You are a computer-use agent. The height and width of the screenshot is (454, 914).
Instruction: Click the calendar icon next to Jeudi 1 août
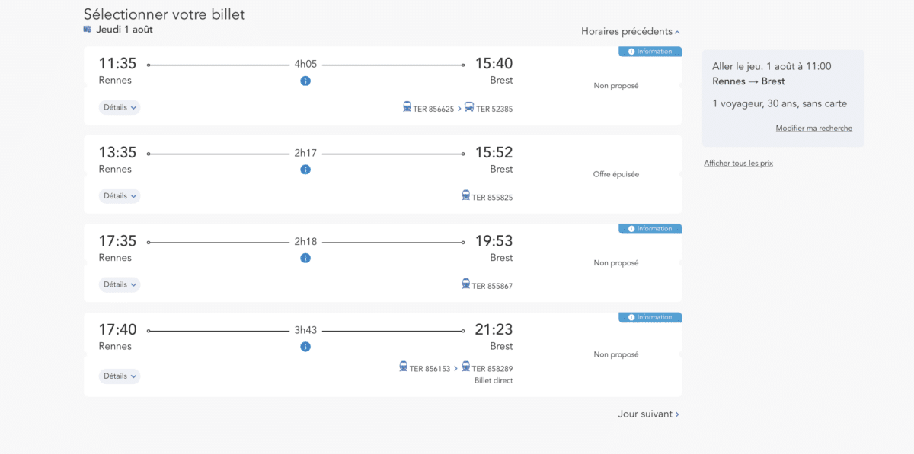click(x=88, y=30)
